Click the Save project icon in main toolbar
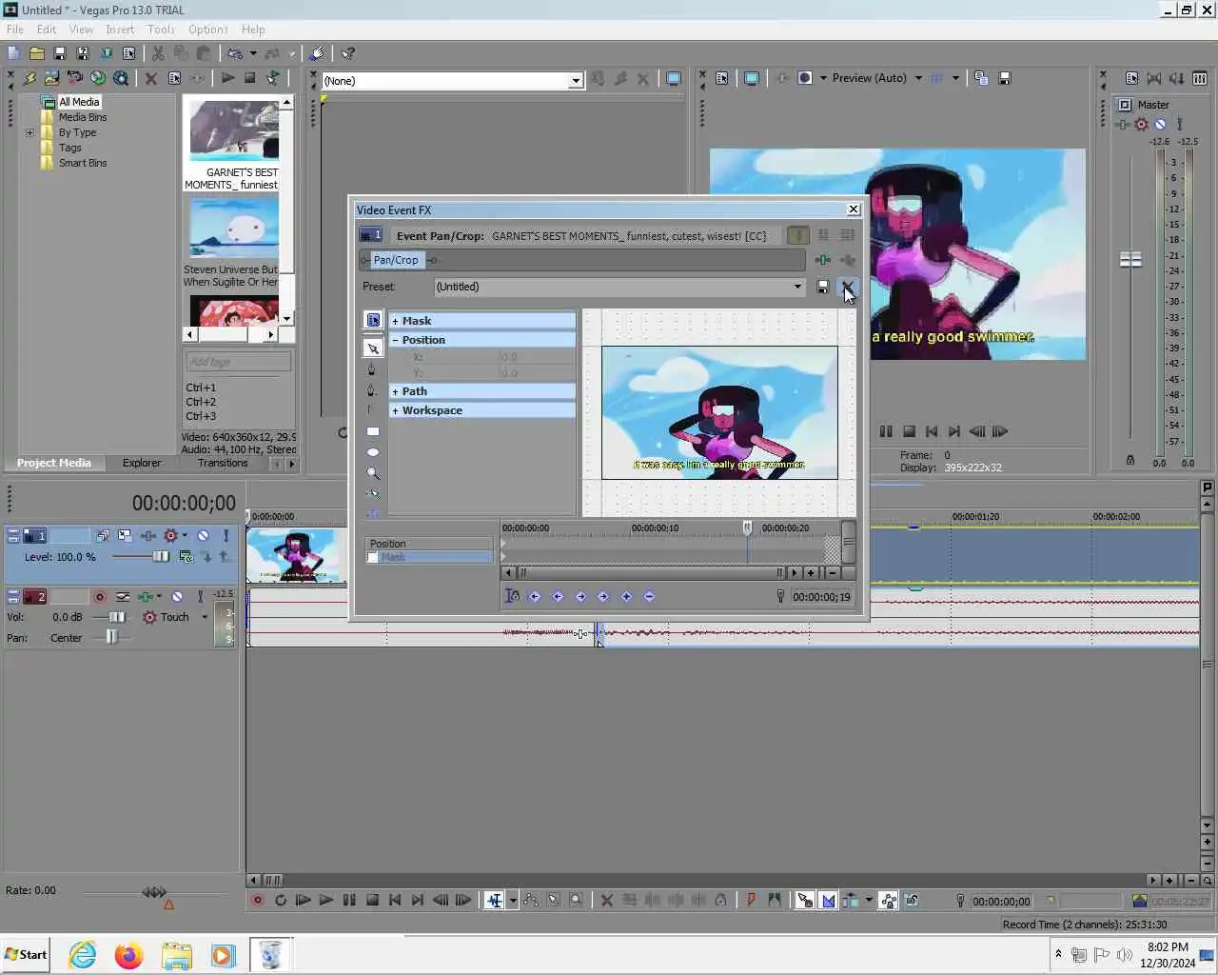The image size is (1218, 975). 59,53
